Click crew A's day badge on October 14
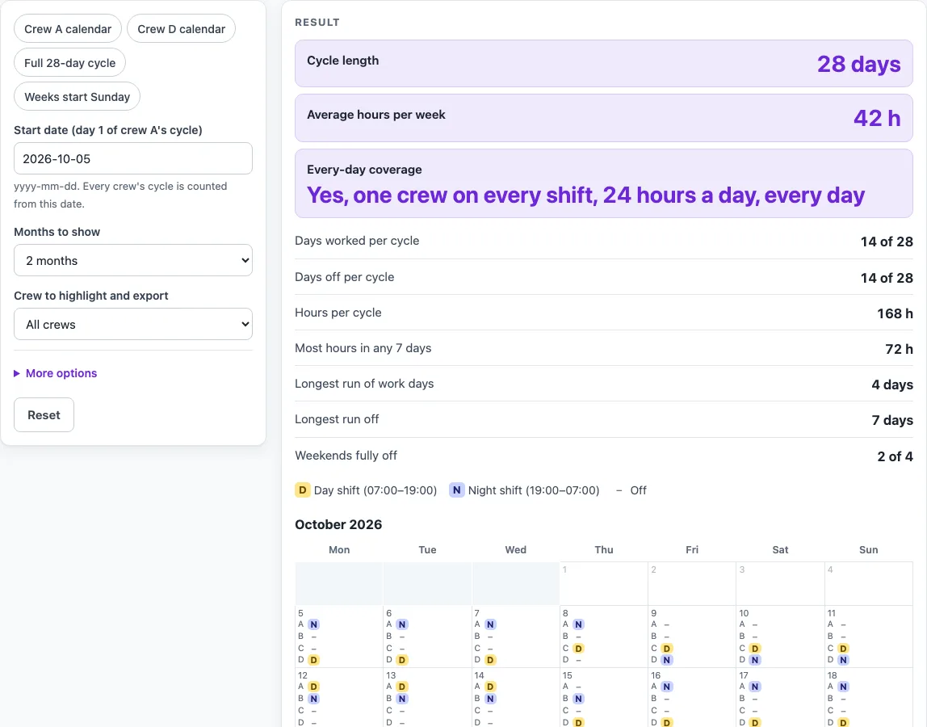 pos(490,686)
